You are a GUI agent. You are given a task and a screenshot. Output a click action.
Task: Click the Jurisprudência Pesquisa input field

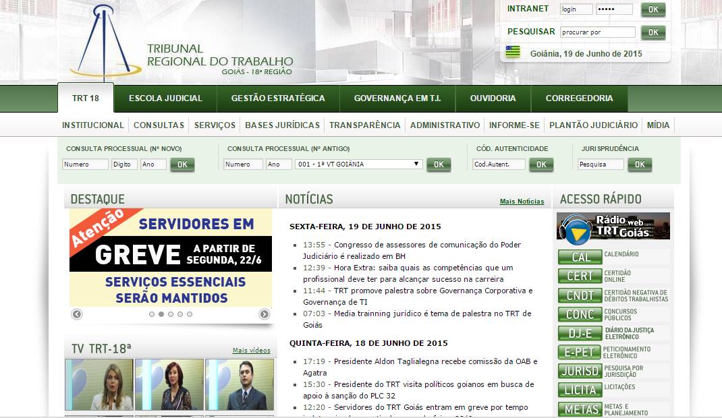click(601, 164)
